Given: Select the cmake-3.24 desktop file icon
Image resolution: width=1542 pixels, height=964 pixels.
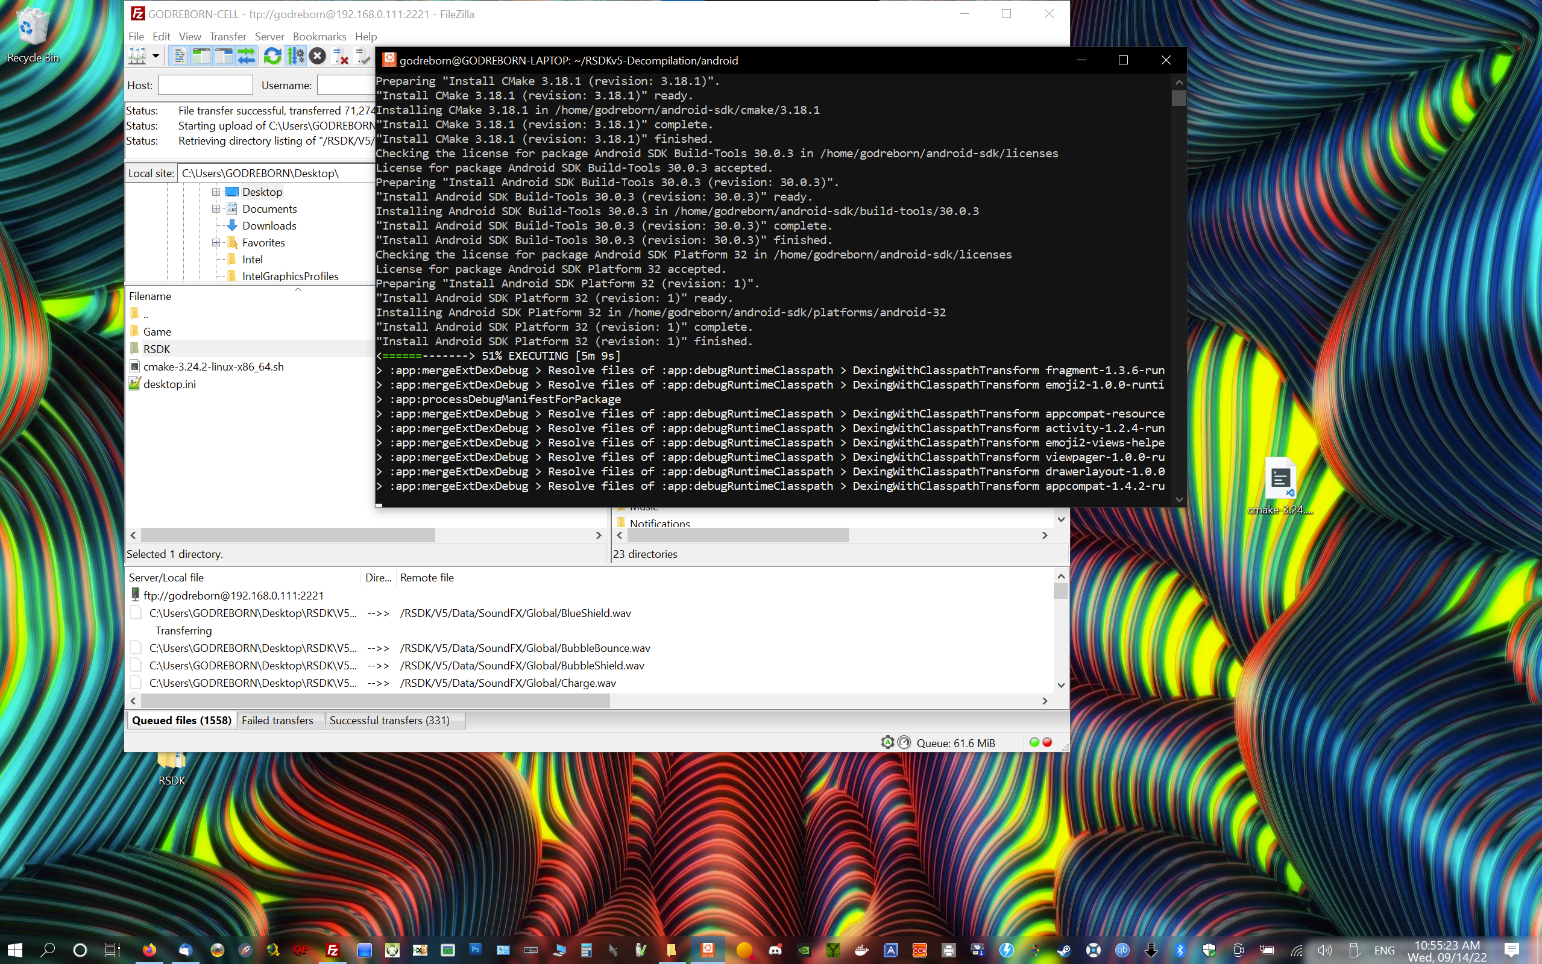Looking at the screenshot, I should [1280, 486].
